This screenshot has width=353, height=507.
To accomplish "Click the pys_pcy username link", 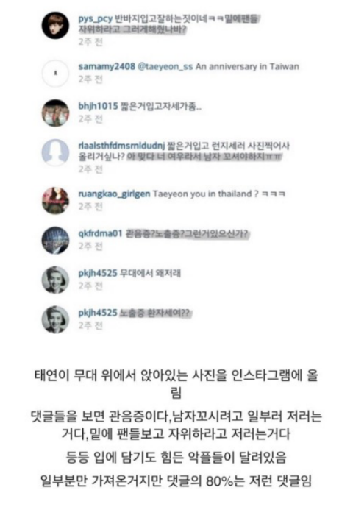I will coord(95,19).
